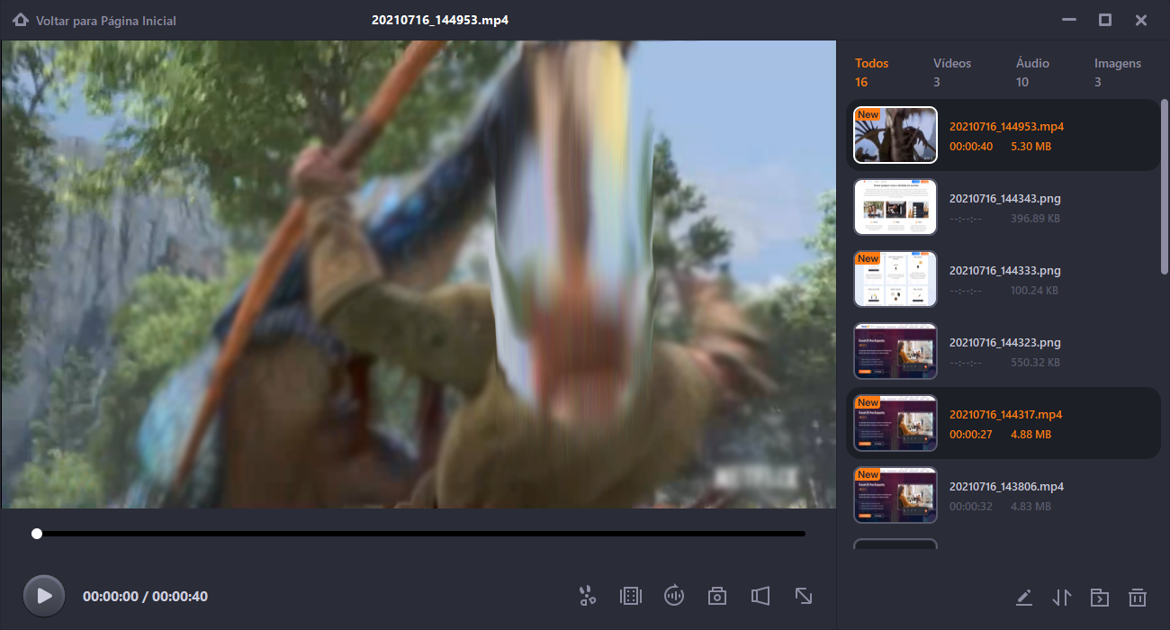The image size is (1170, 630).
Task: Open the trim (scissors) tool
Action: (588, 596)
